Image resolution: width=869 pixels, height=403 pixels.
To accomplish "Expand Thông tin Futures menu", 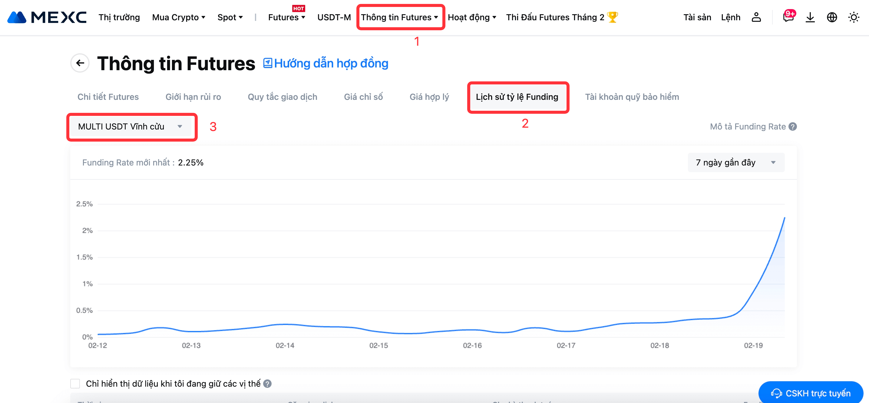I will click(399, 17).
